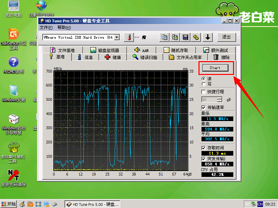Click the copy screenshot to clipboard icon
The height and width of the screenshot is (208, 278).
pyautogui.click(x=175, y=37)
